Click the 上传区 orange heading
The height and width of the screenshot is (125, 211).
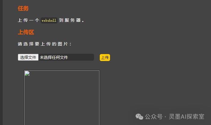[26, 32]
